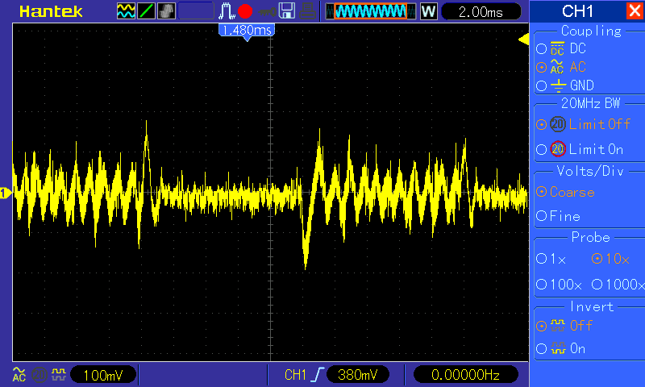Click the invert waveform icon in status bar

(x=58, y=374)
